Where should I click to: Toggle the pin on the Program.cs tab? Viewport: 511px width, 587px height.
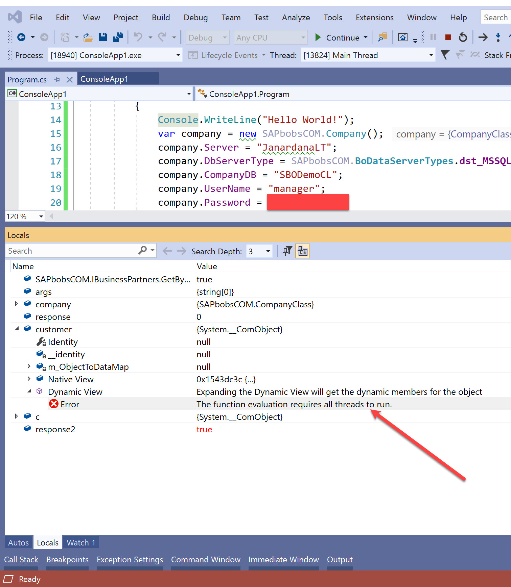coord(57,80)
